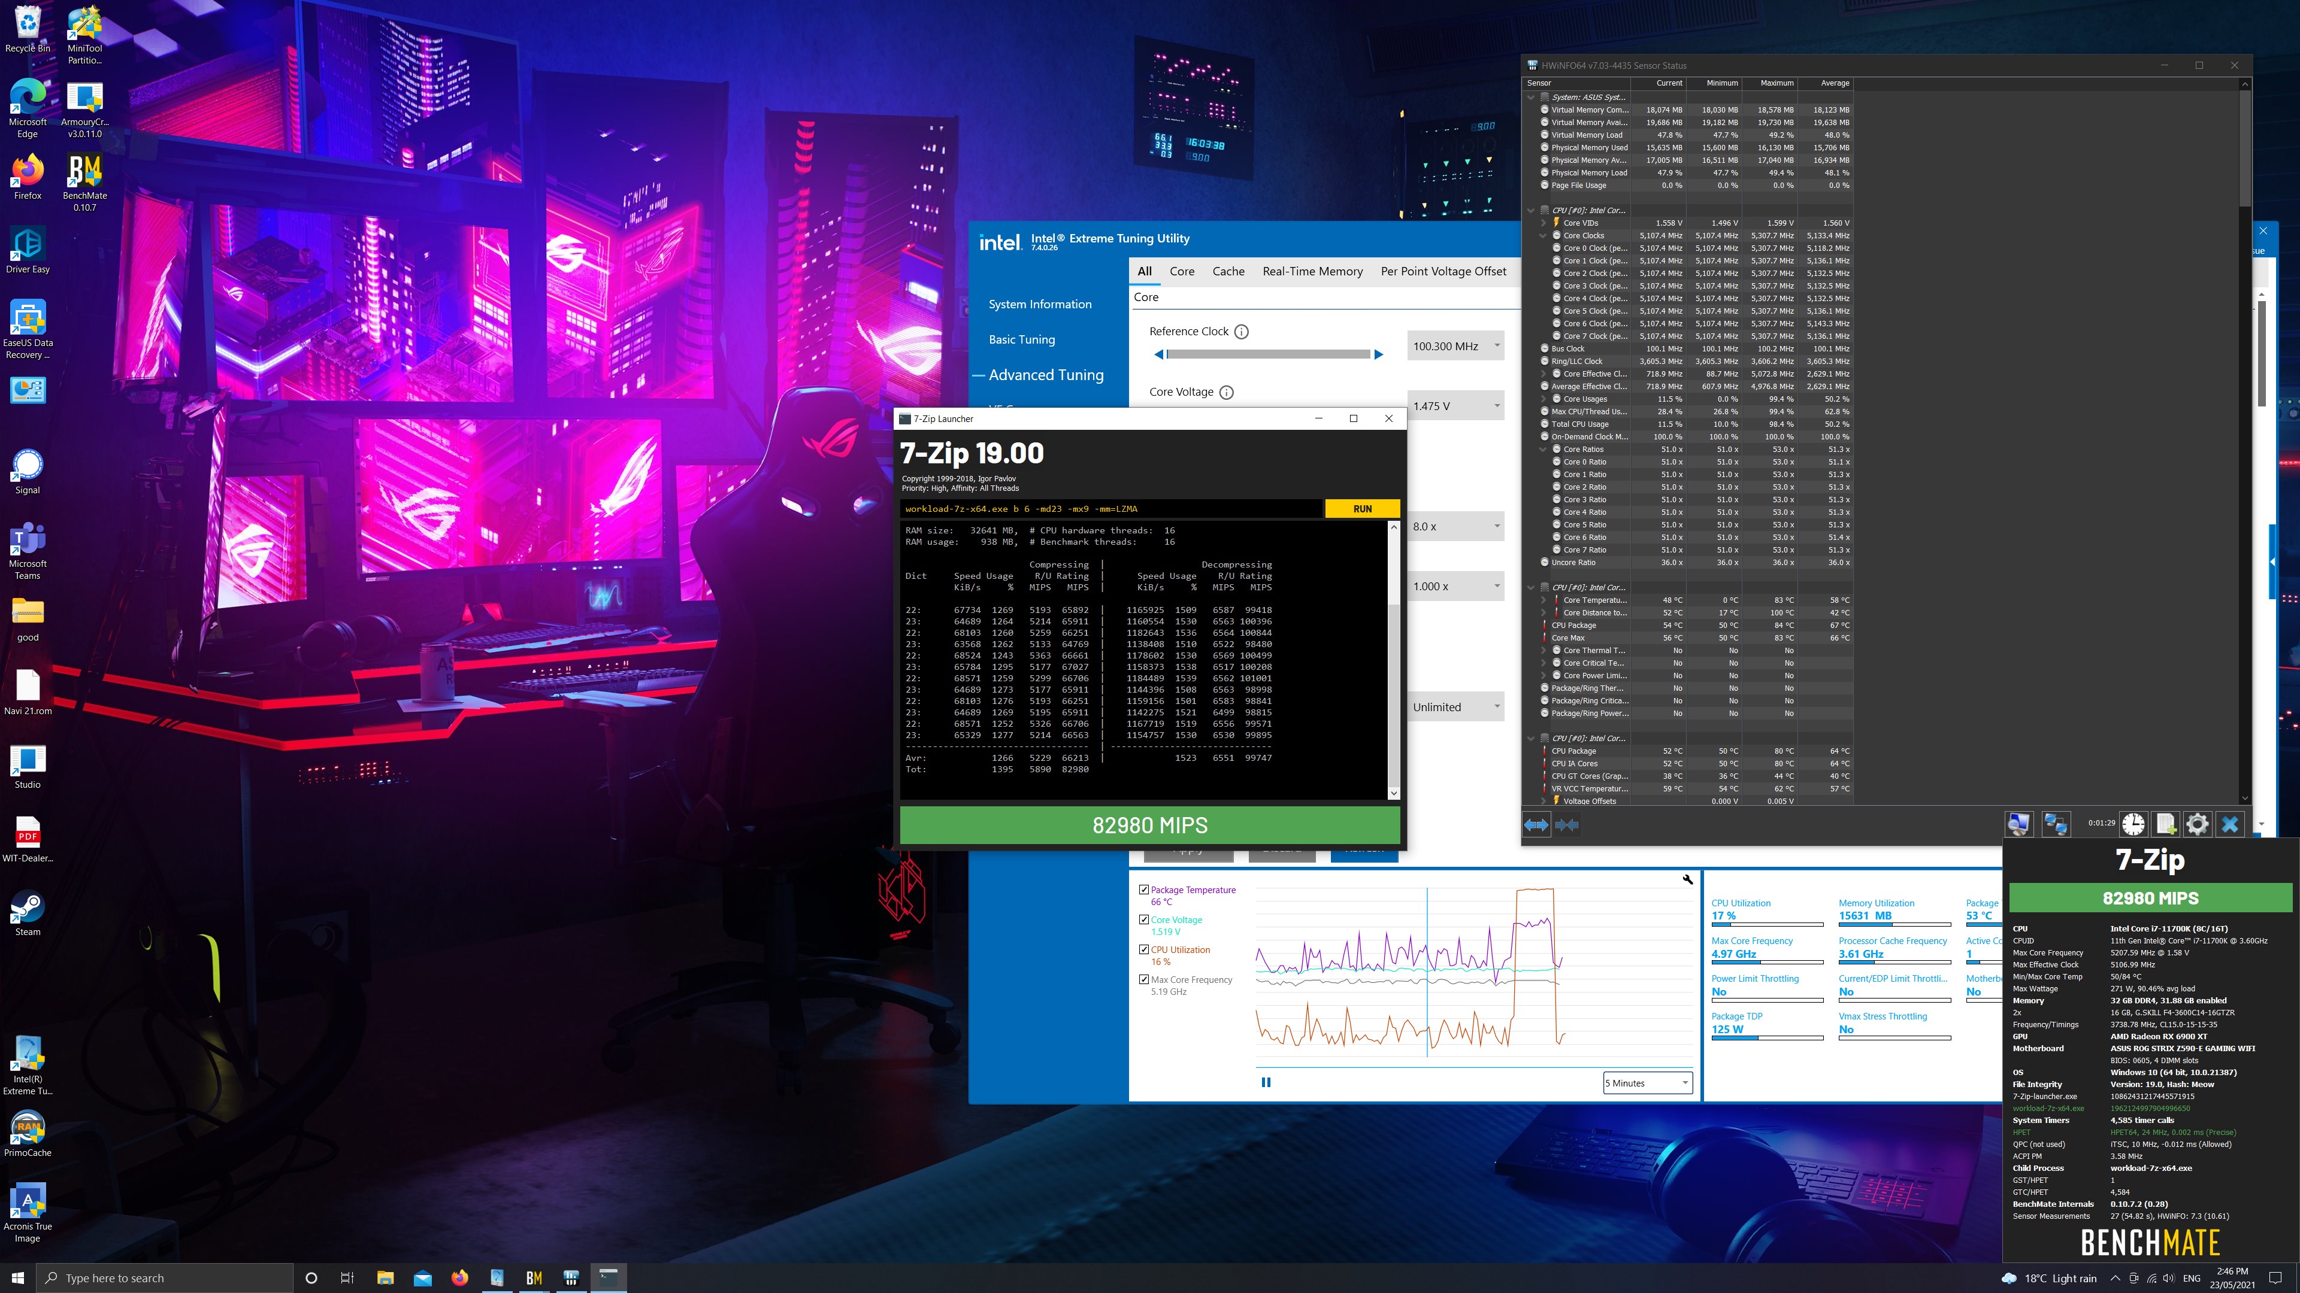Click HWiNFO logging sheet with plus icon
2300x1293 pixels.
pos(2165,824)
